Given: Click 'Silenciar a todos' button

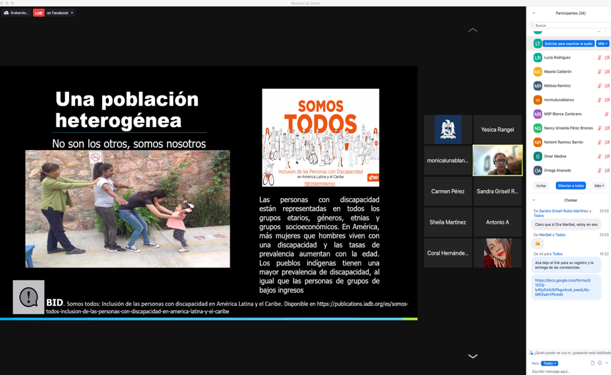Looking at the screenshot, I should pyautogui.click(x=571, y=185).
